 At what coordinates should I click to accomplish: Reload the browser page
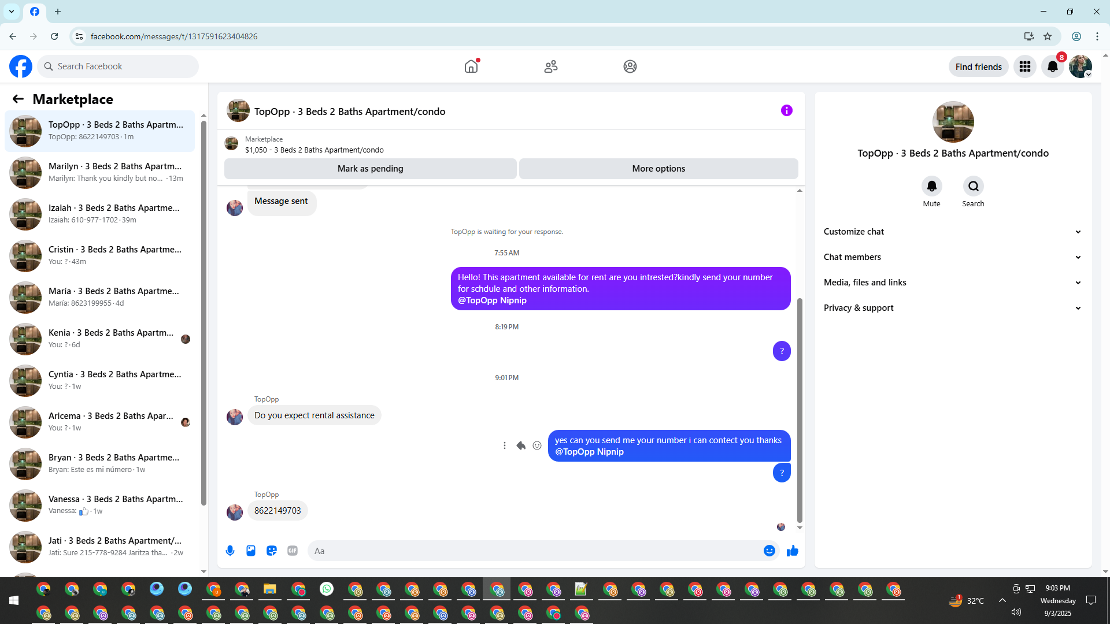54,36
